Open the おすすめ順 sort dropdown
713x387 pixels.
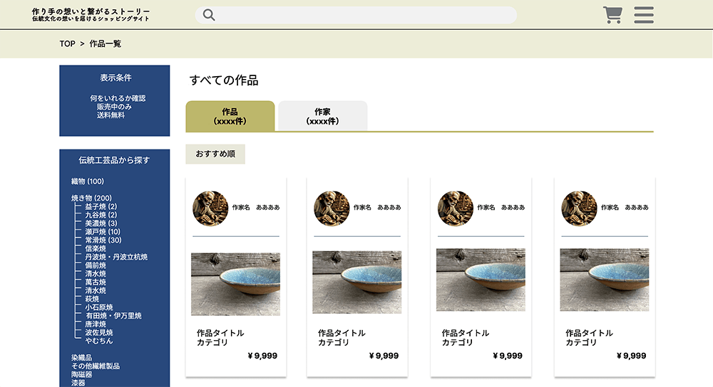215,154
